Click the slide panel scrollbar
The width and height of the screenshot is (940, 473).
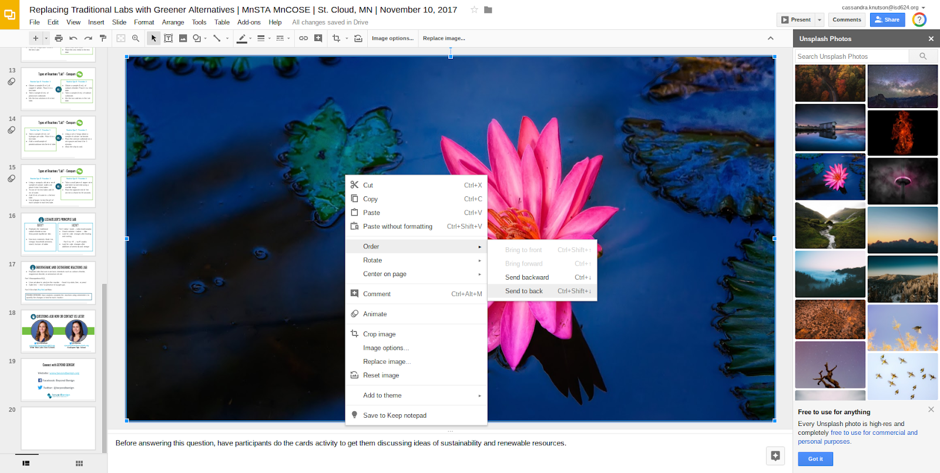(105, 367)
